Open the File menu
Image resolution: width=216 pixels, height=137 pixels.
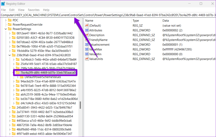click(x=4, y=10)
